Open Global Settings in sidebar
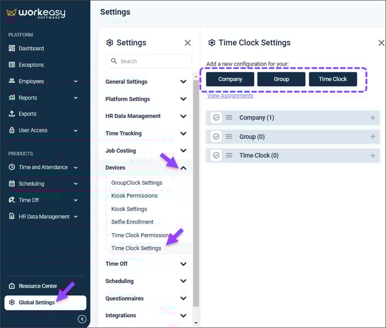This screenshot has height=328, width=386. coord(45,303)
